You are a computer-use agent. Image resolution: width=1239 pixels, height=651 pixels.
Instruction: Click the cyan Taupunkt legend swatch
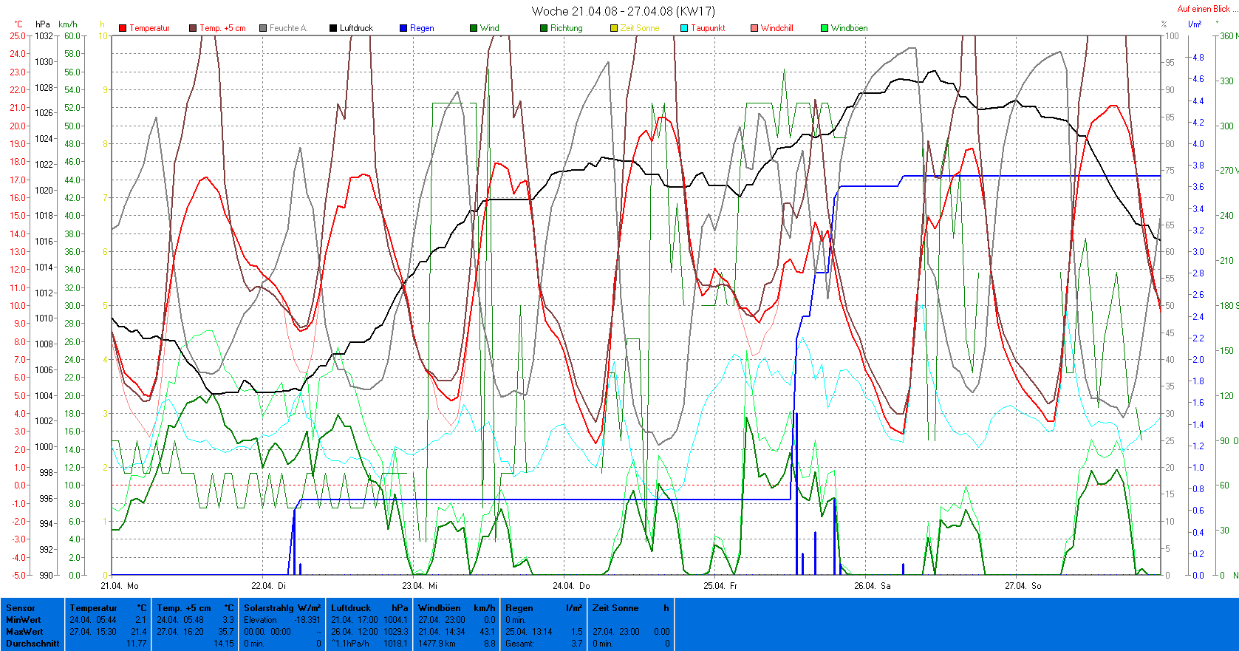[684, 28]
